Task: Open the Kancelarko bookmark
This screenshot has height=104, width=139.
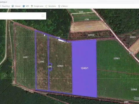Action: click(x=52, y=6)
